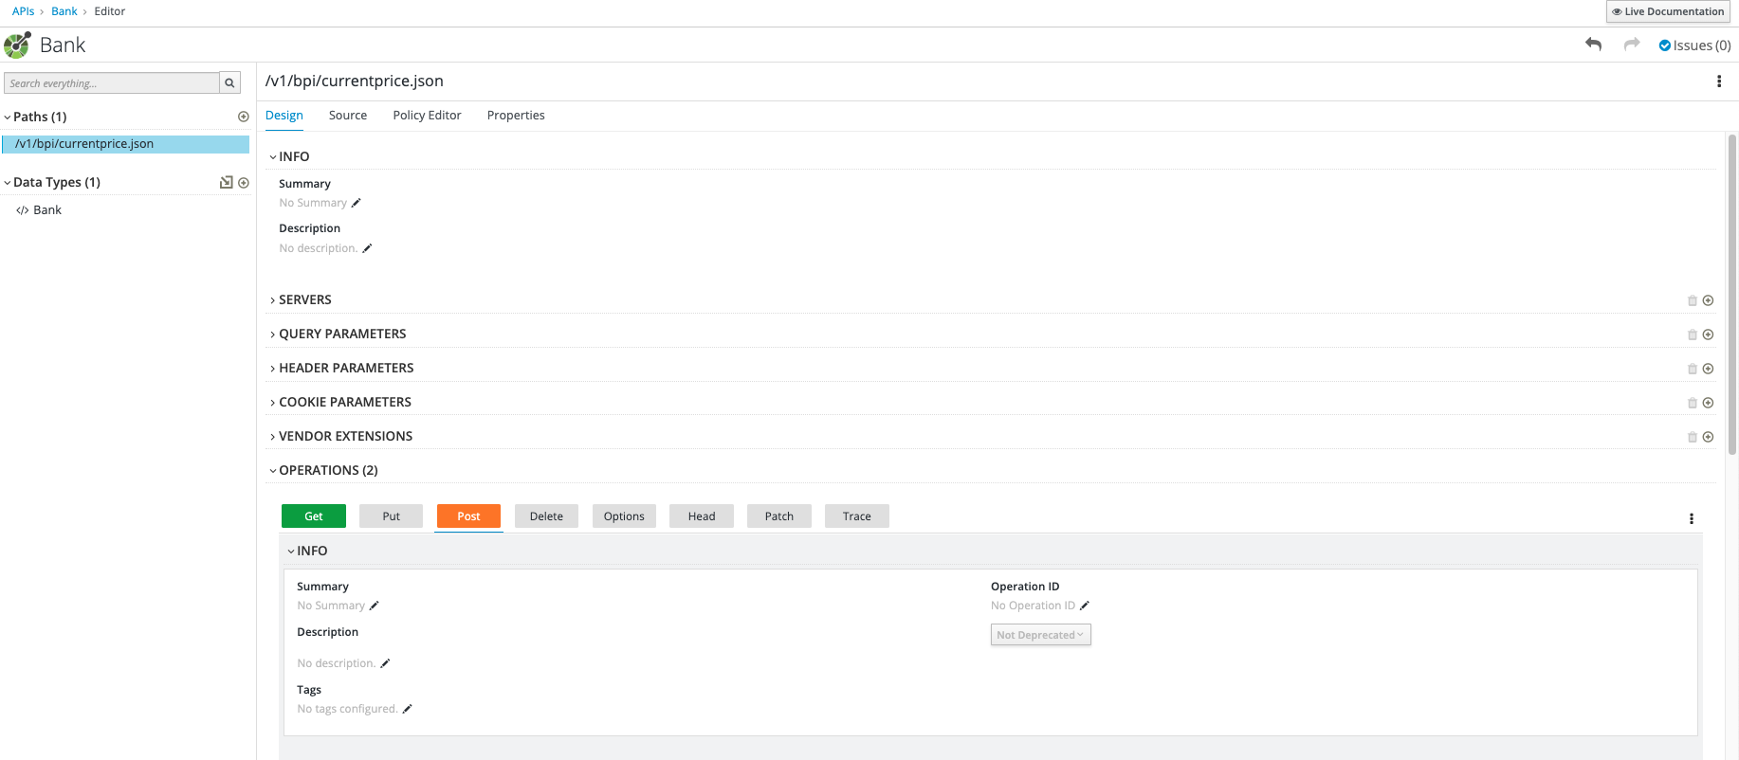1739x760 pixels.
Task: Click the Bank app logo icon
Action: point(17,45)
